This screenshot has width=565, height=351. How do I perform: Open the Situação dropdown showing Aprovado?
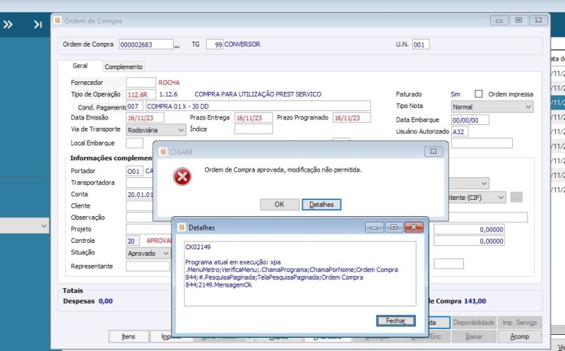coord(148,254)
